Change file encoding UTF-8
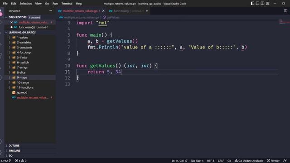The image size is (290, 163). (210, 161)
